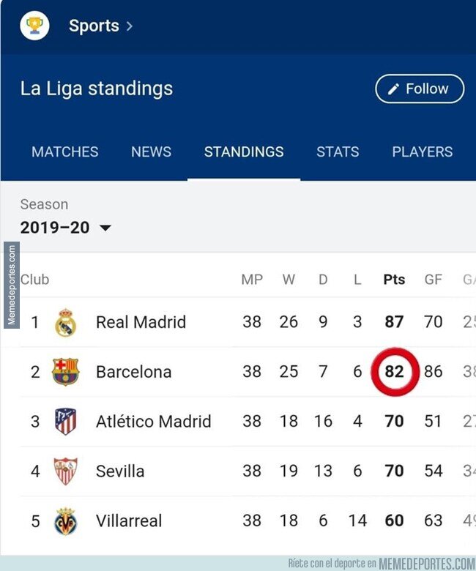Click the Villarreal crest icon
This screenshot has width=476, height=571.
tap(65, 521)
